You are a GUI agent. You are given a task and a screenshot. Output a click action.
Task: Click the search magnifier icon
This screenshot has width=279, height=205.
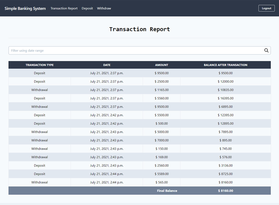266,50
